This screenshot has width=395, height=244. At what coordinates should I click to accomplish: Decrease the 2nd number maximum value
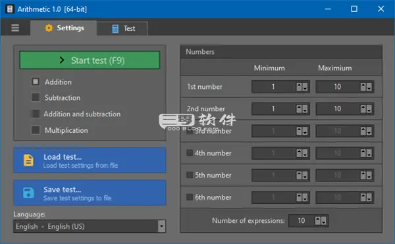coord(369,109)
